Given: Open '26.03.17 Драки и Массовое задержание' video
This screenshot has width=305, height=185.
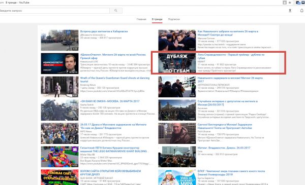Looking at the screenshot, I should (x=113, y=126).
